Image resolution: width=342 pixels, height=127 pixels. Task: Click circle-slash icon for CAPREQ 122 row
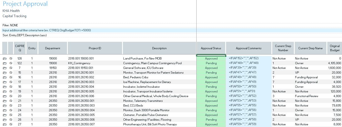11,63
